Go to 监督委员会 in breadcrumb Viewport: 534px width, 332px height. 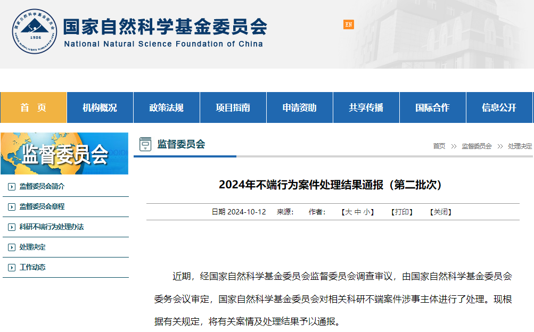point(477,146)
